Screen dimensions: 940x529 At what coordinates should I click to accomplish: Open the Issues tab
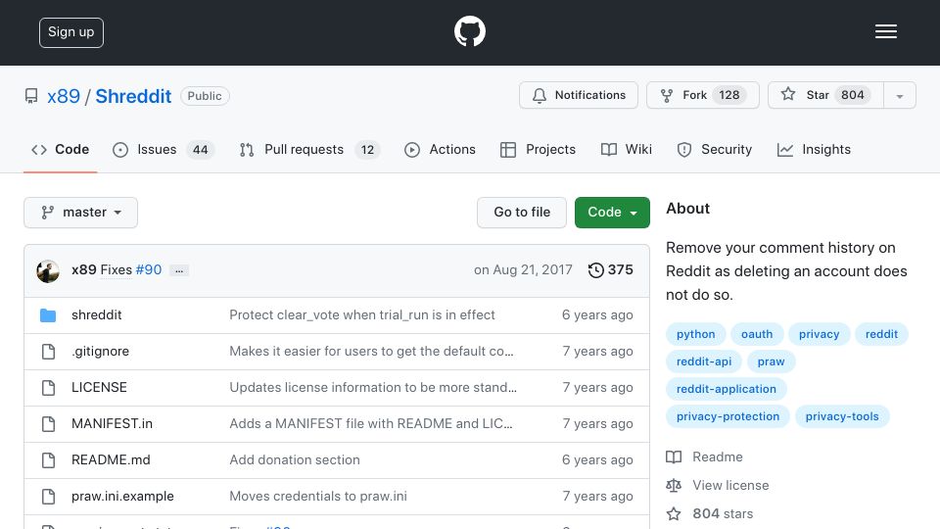point(163,149)
